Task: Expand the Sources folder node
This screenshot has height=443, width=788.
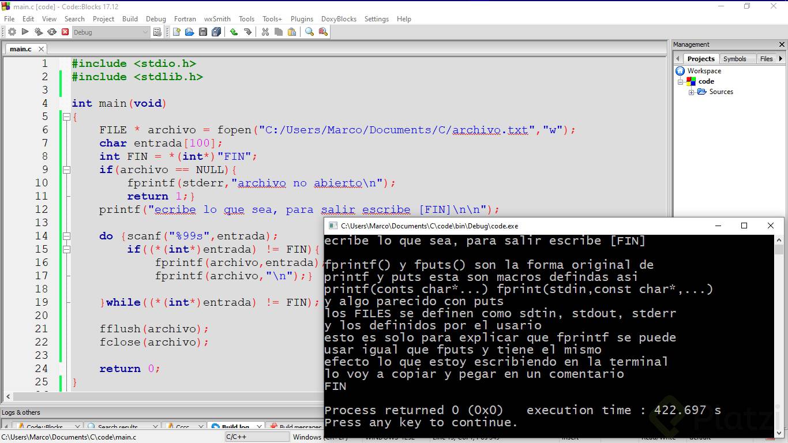Action: coord(691,92)
